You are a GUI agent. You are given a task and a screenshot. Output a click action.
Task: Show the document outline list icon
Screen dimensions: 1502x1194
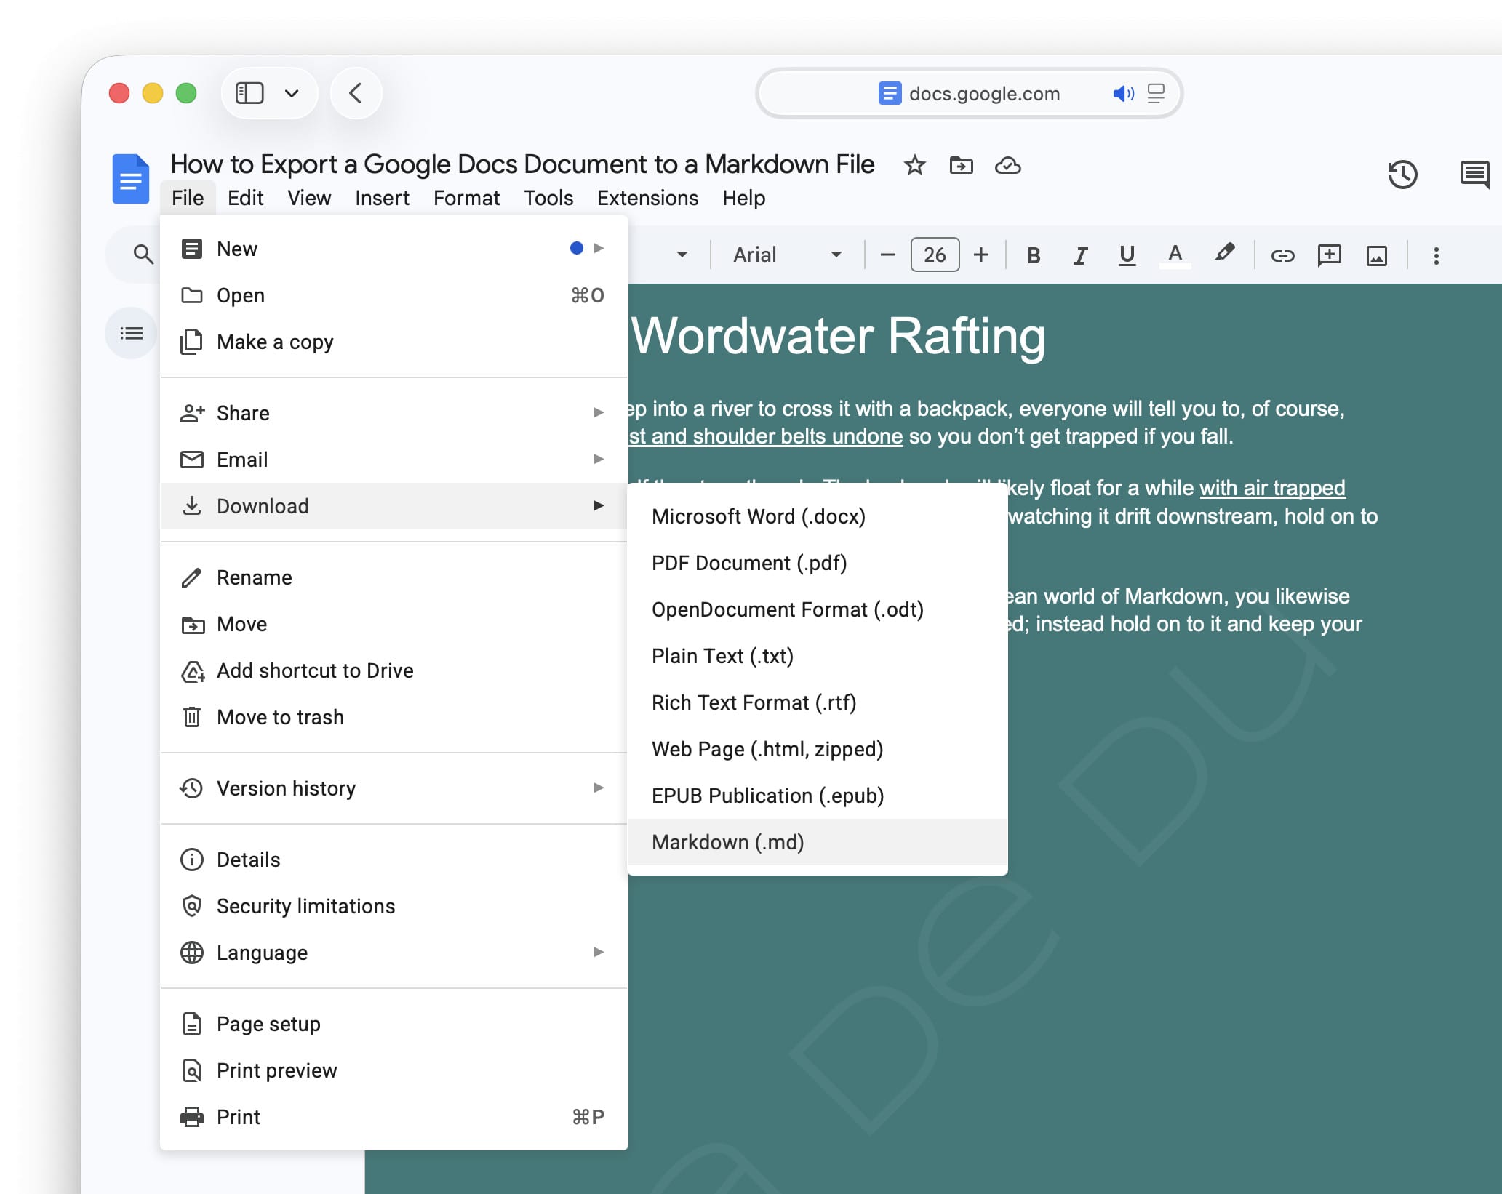pos(132,333)
